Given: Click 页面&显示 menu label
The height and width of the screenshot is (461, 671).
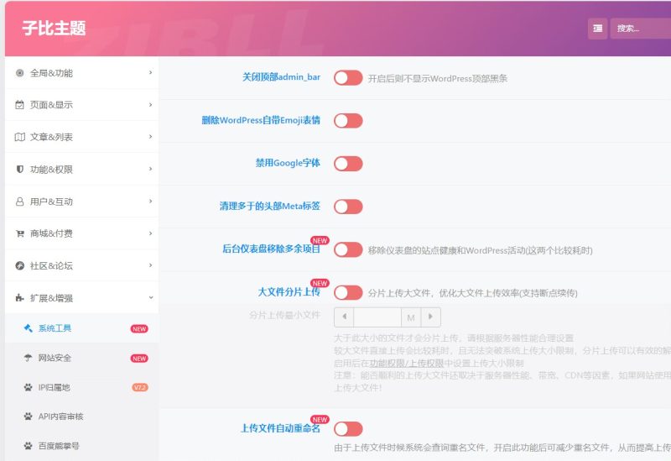Looking at the screenshot, I should [51, 105].
